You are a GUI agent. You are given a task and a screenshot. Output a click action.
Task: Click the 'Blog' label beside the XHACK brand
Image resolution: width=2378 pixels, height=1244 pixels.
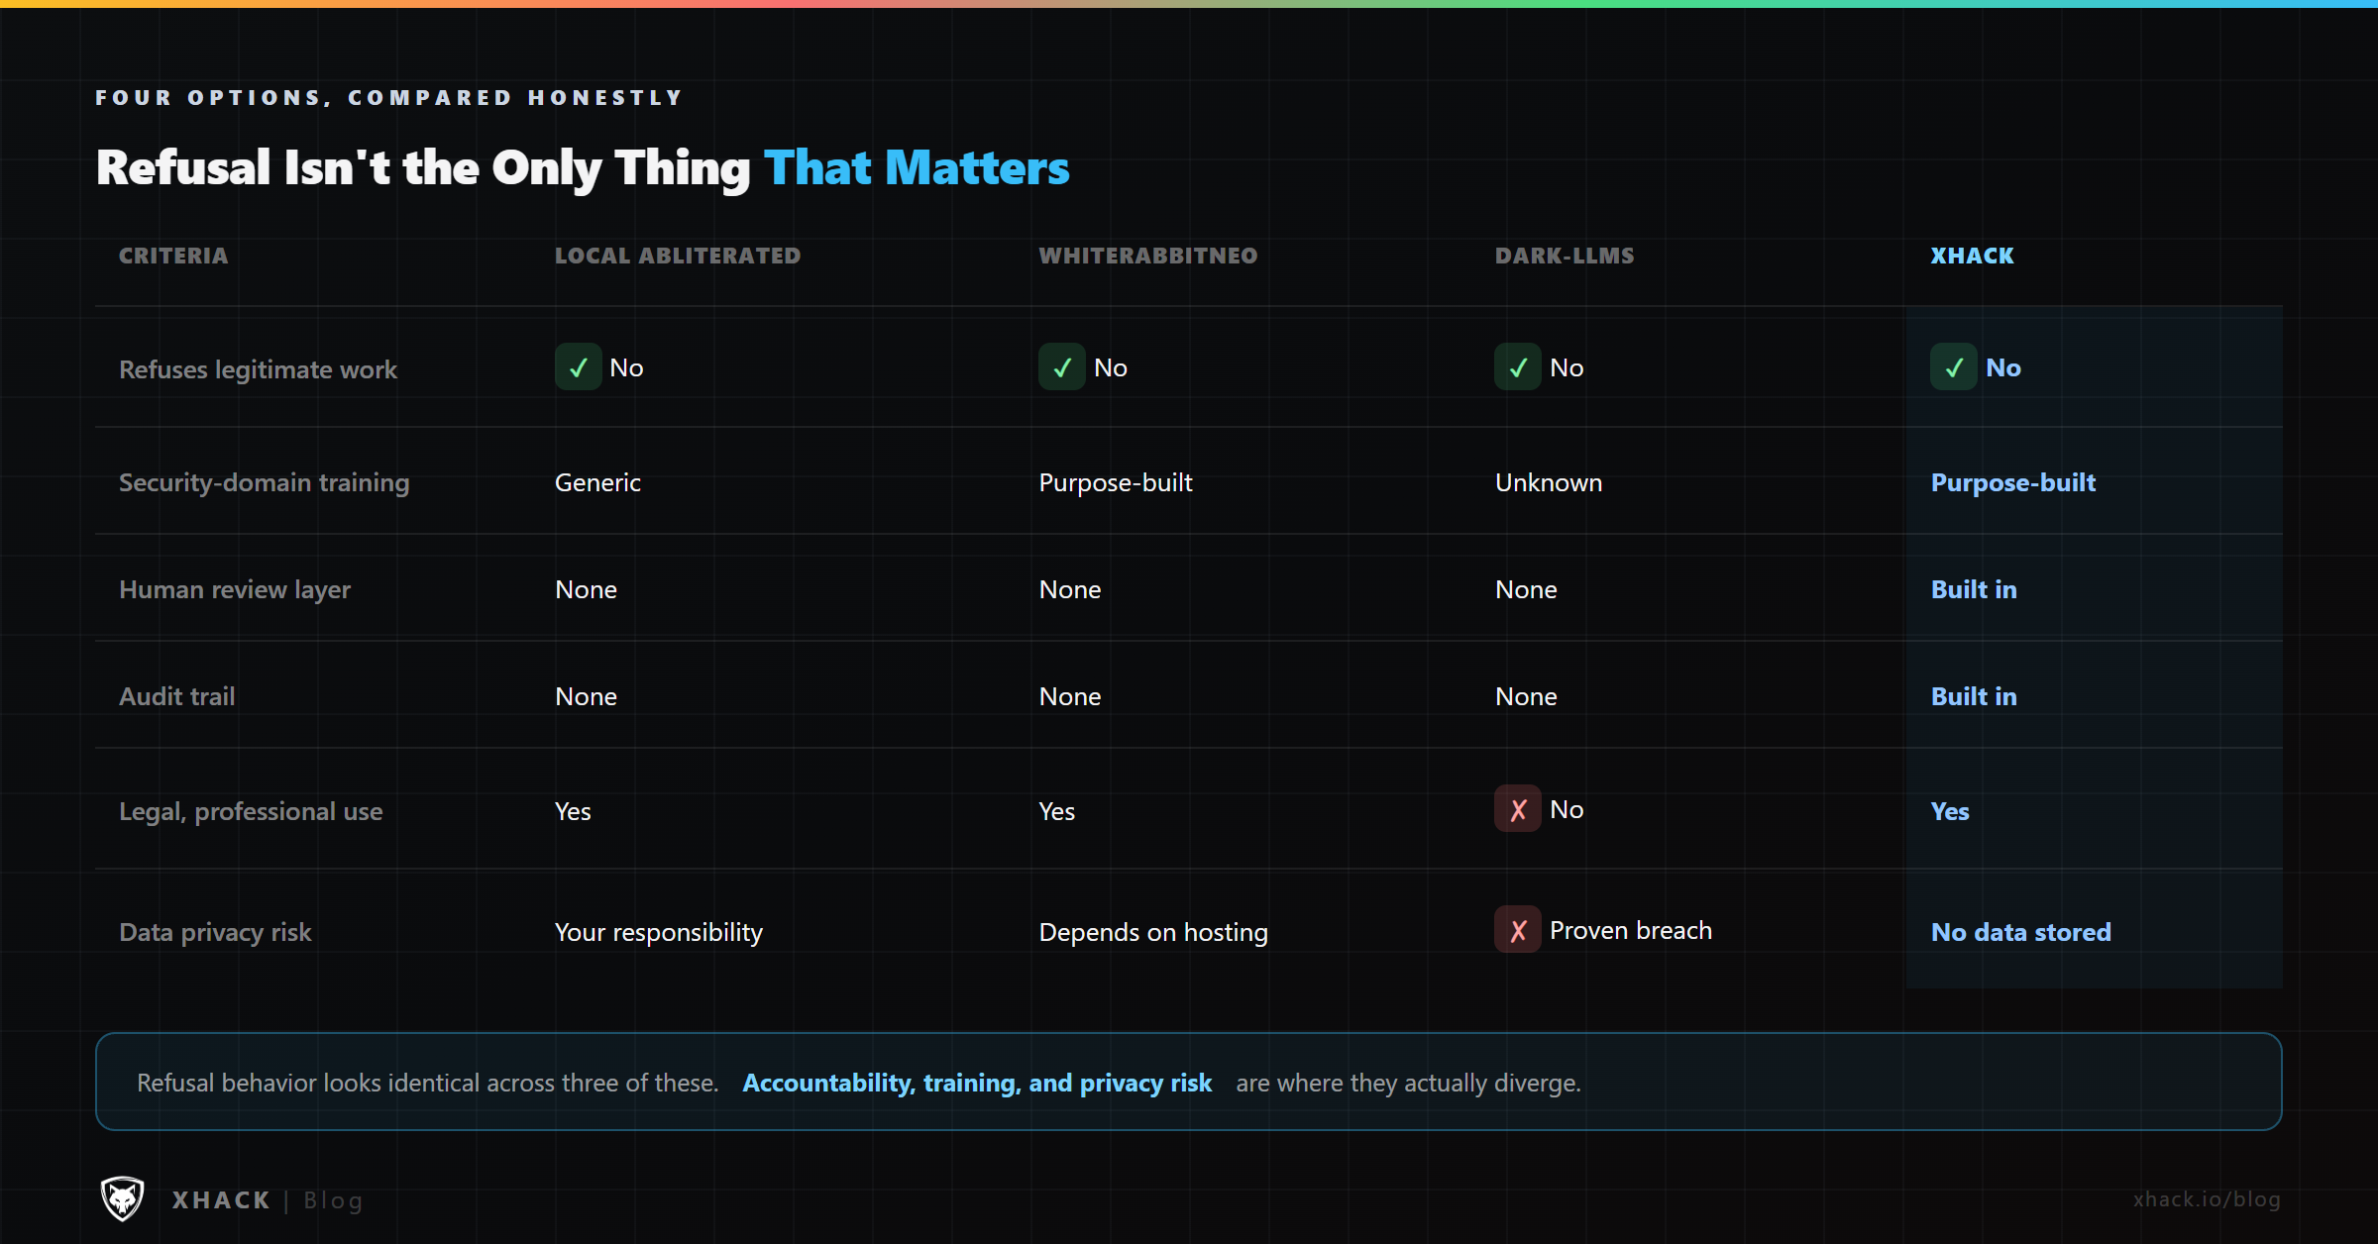333,1200
